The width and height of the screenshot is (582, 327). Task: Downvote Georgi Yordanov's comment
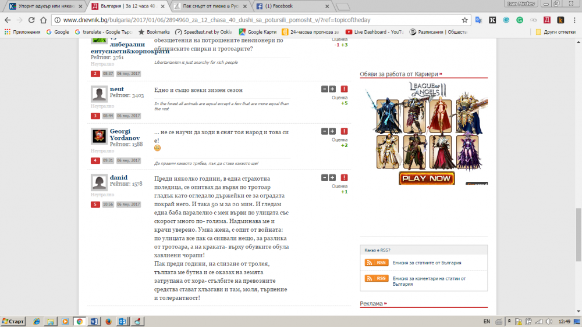[x=324, y=131]
